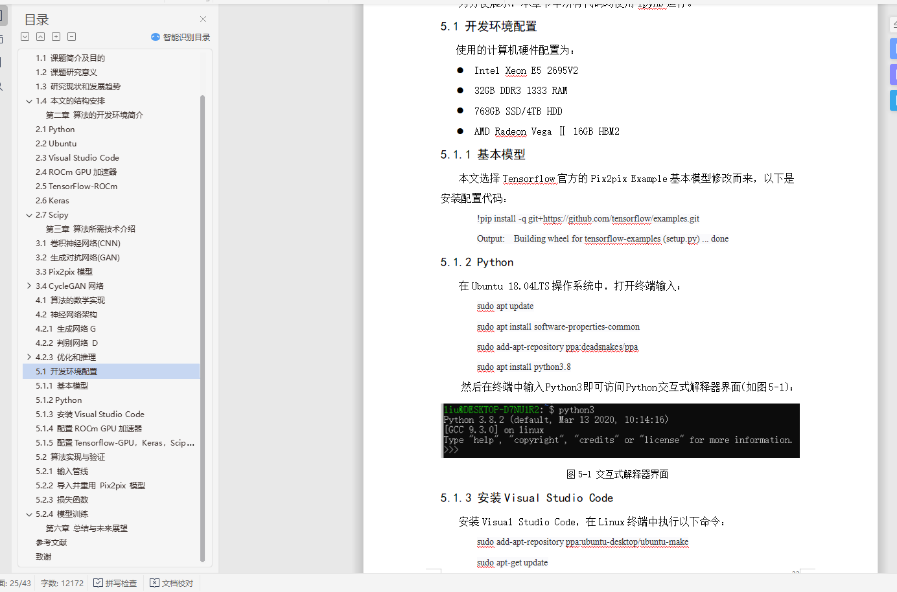Expand the 3.4 CycleGAN 网络 outline node
The height and width of the screenshot is (592, 897).
(29, 286)
